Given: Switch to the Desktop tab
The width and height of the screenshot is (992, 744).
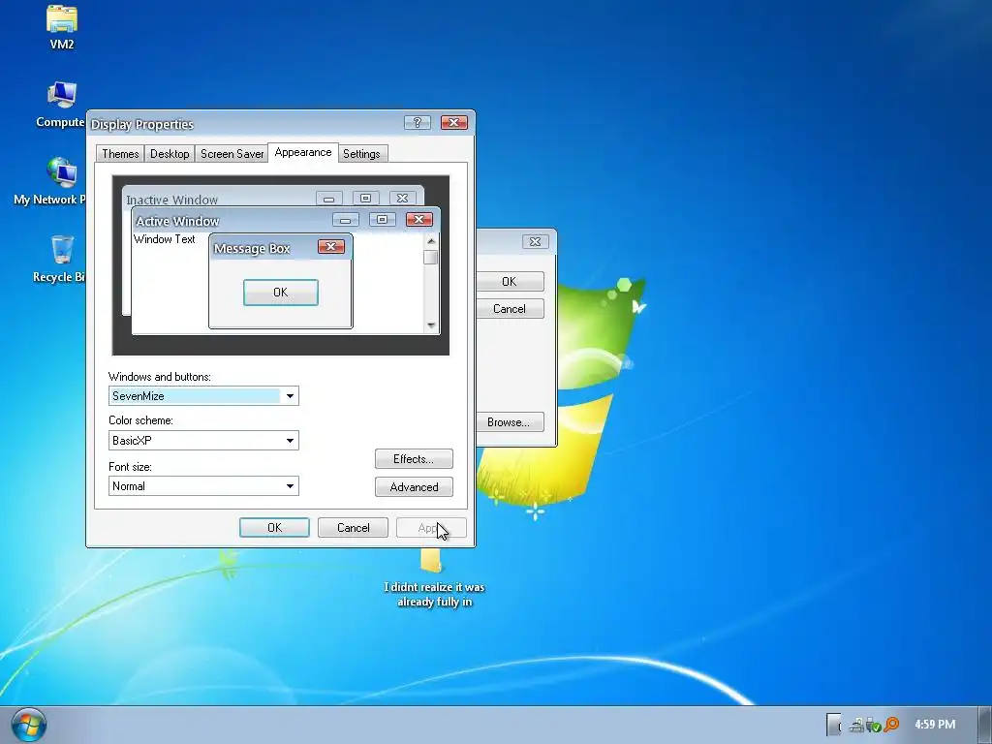Looking at the screenshot, I should click(170, 154).
